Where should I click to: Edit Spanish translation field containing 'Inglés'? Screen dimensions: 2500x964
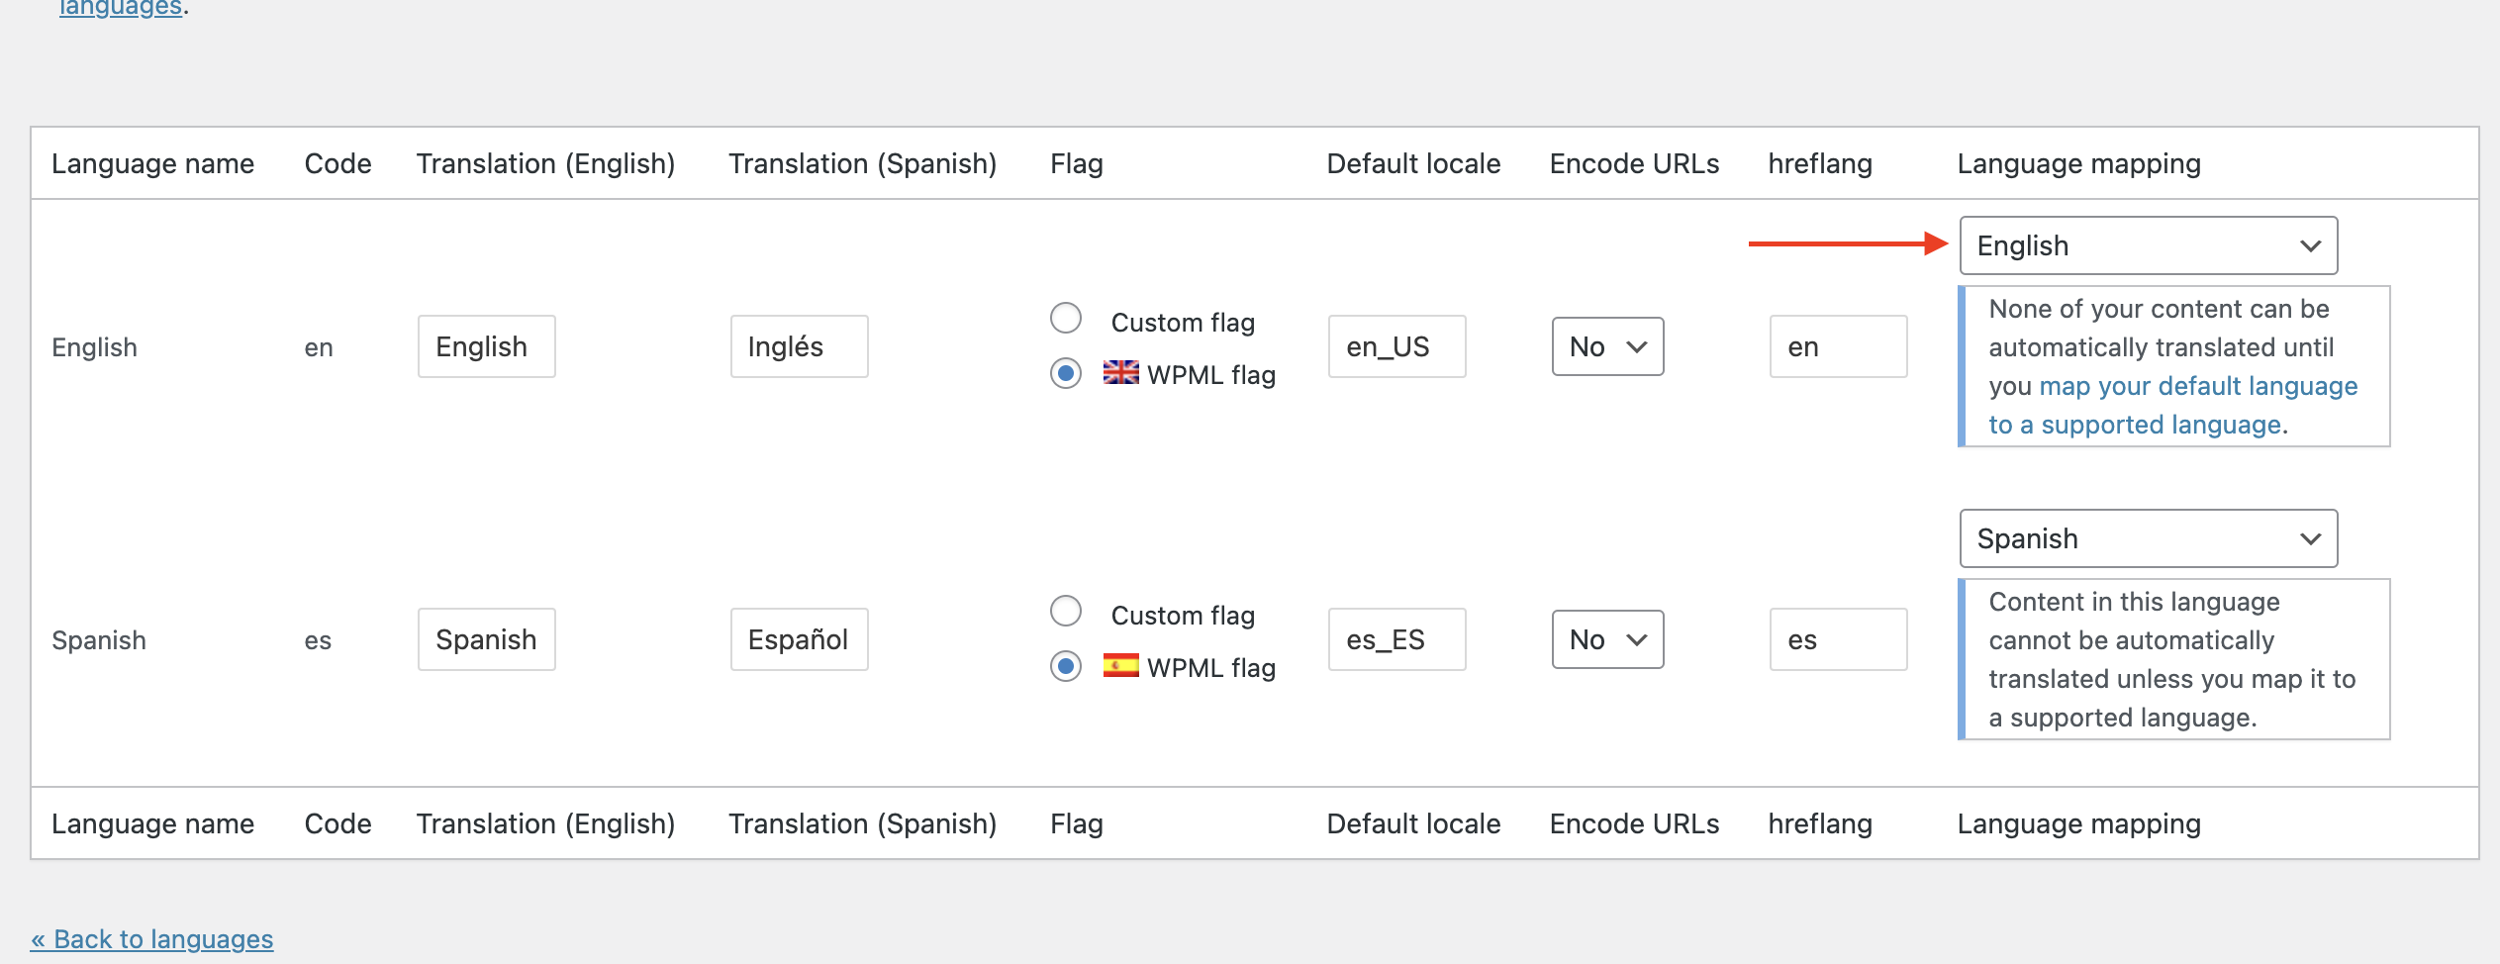(x=799, y=346)
